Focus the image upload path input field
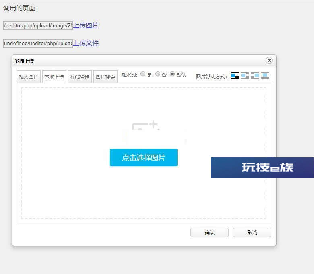Screen dimensions: 314x274 (38, 26)
